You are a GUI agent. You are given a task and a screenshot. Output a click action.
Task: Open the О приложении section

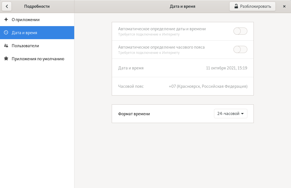click(x=26, y=20)
